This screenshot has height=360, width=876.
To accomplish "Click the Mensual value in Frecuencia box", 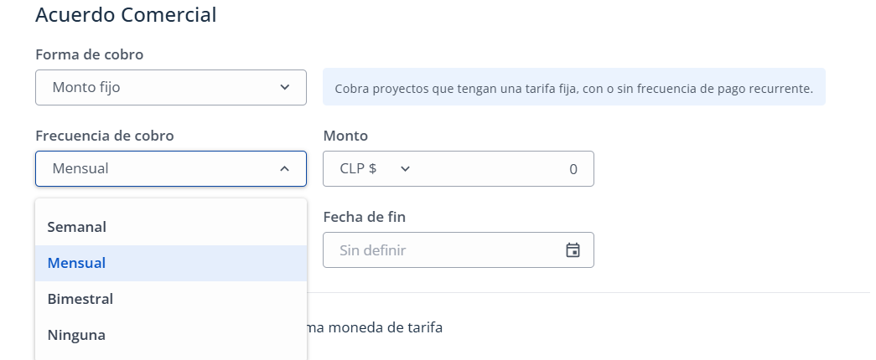I will (x=80, y=168).
